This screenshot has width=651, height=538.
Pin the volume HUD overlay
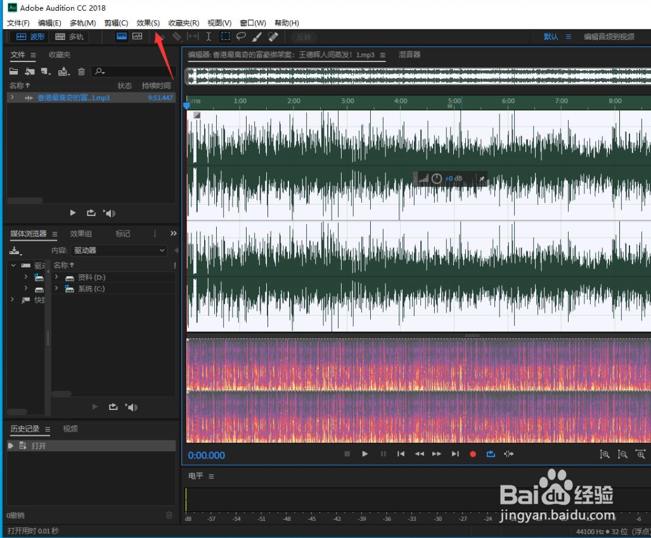[x=482, y=179]
